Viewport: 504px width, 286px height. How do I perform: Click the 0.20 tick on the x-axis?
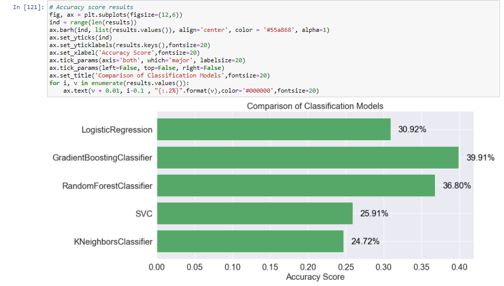(308, 266)
